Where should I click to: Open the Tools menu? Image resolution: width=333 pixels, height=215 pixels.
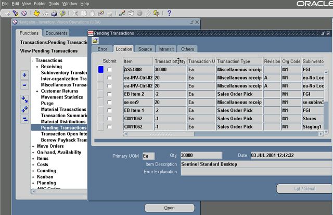point(54,4)
